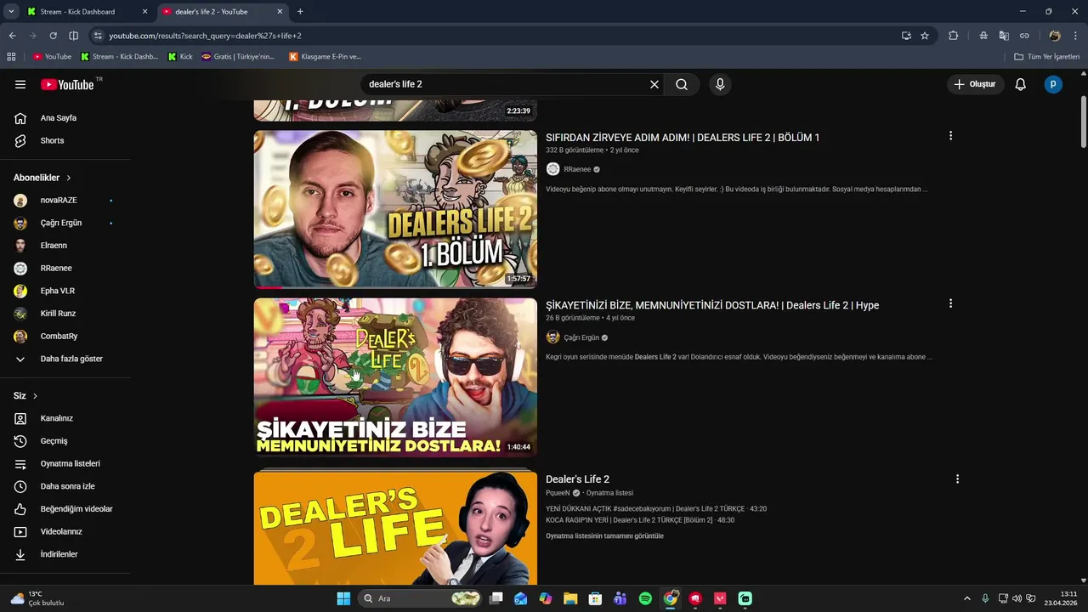Screen dimensions: 1088x612
Task: Open the RRaenee channel under the video title
Action: (577, 169)
